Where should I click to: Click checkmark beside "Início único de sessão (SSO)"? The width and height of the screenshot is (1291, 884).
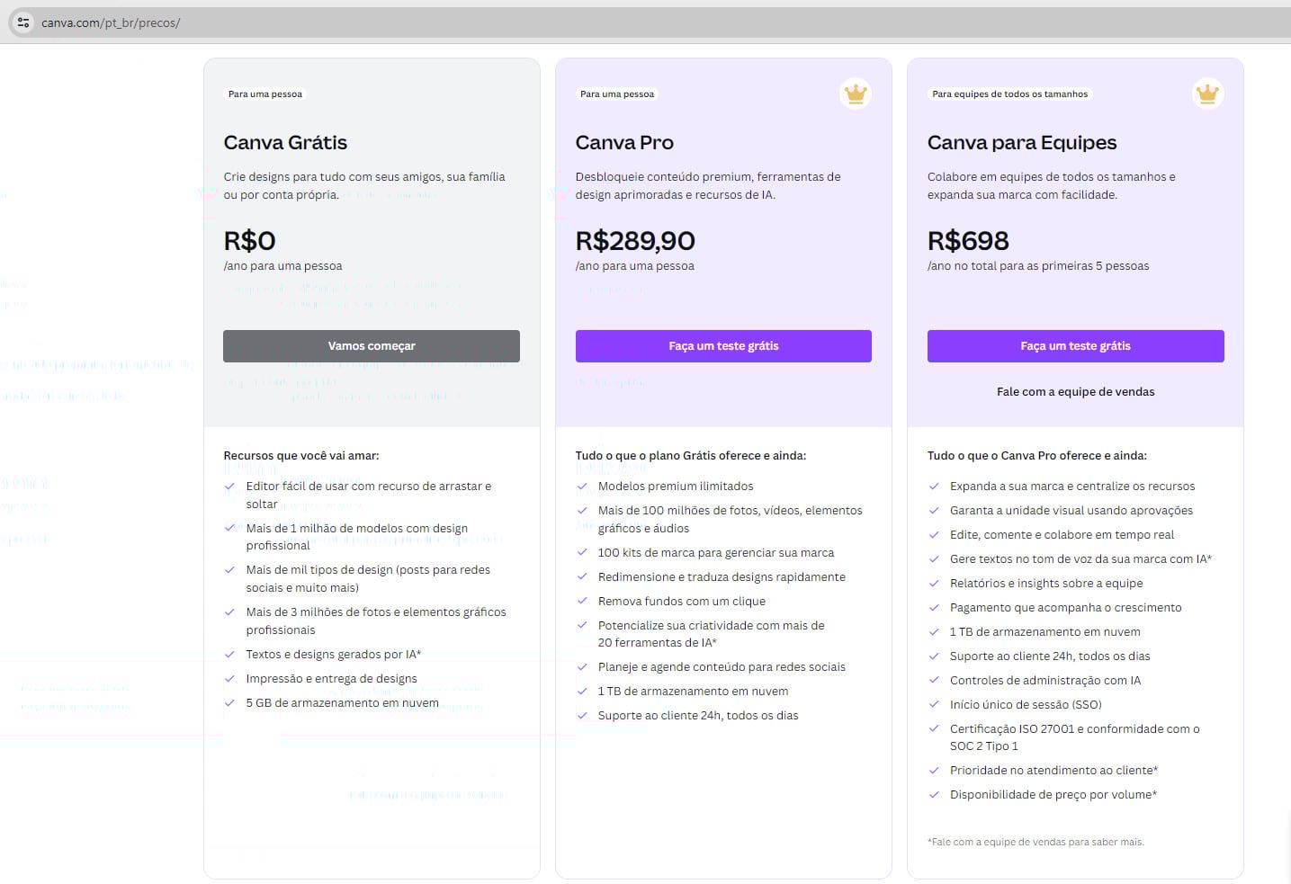(934, 705)
